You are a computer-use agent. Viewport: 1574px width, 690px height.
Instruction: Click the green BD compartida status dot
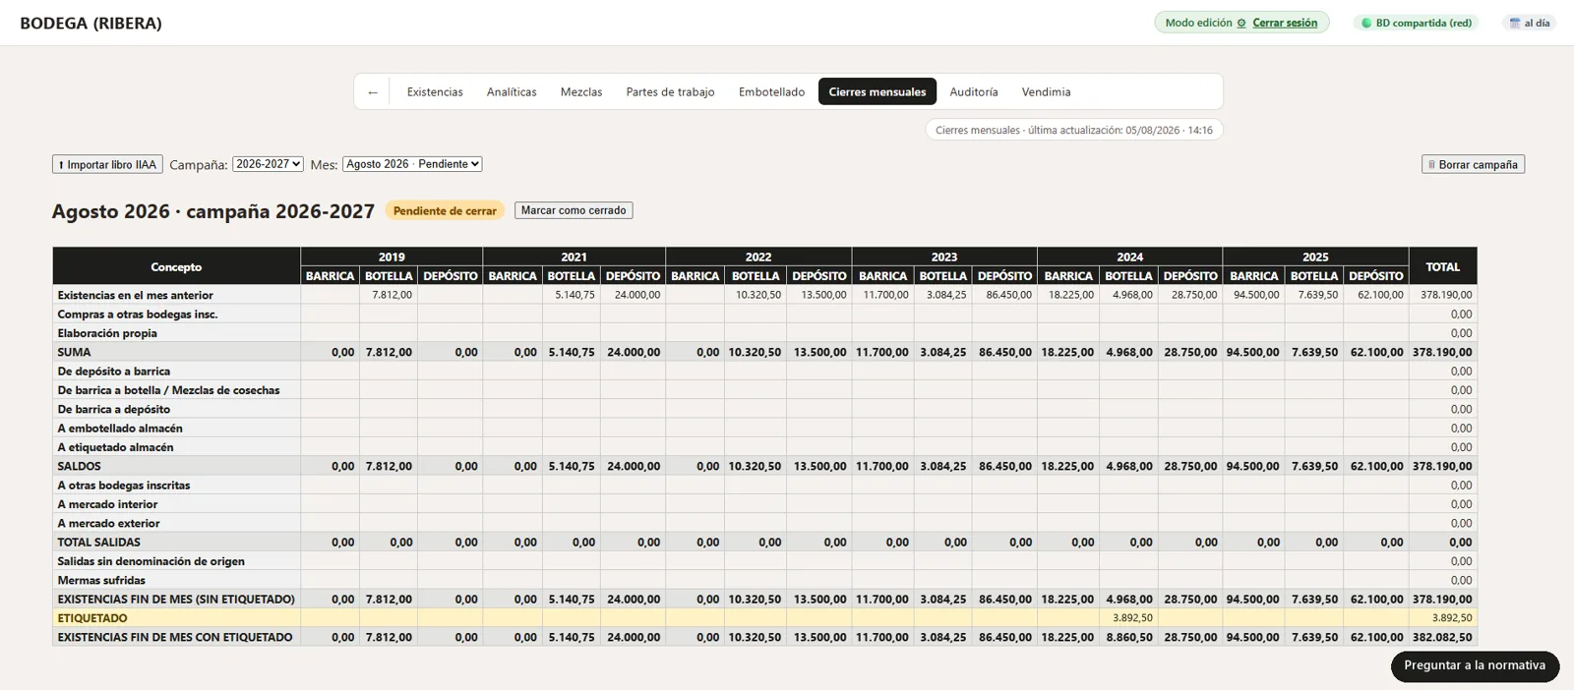tap(1365, 23)
